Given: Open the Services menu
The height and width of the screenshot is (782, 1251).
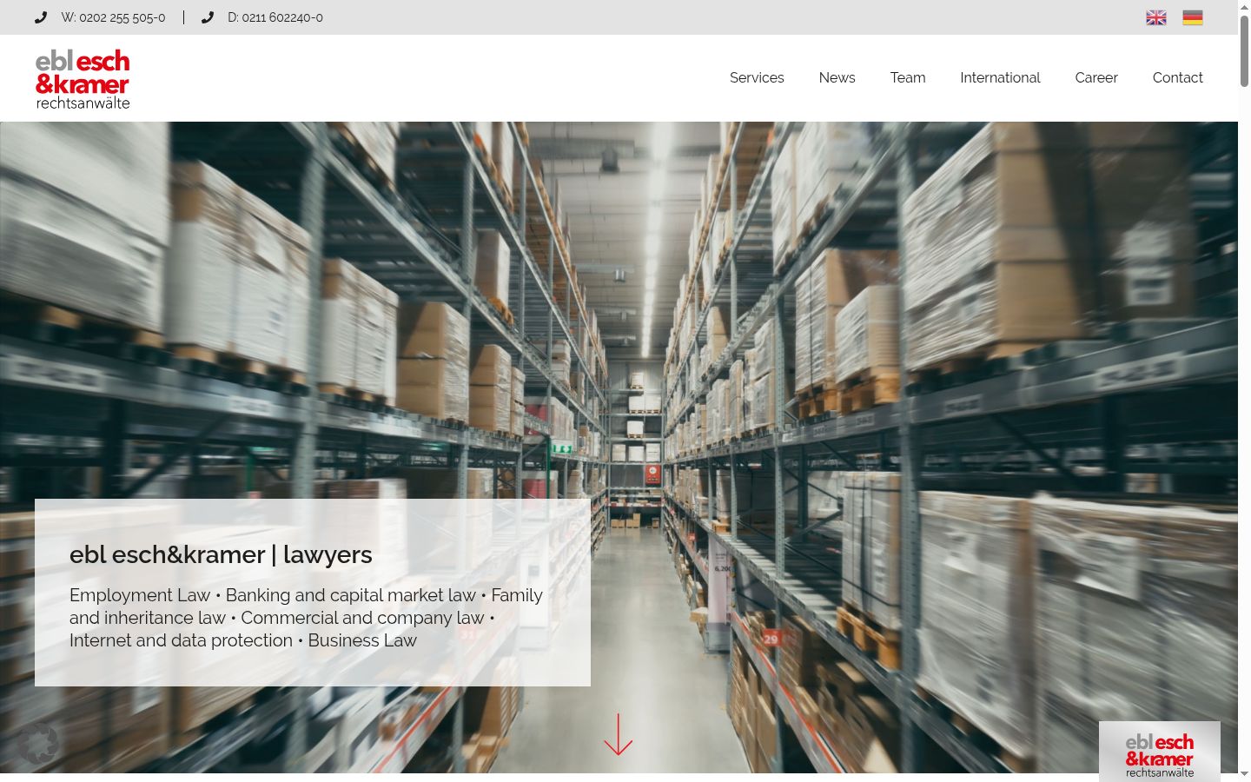Looking at the screenshot, I should (757, 77).
